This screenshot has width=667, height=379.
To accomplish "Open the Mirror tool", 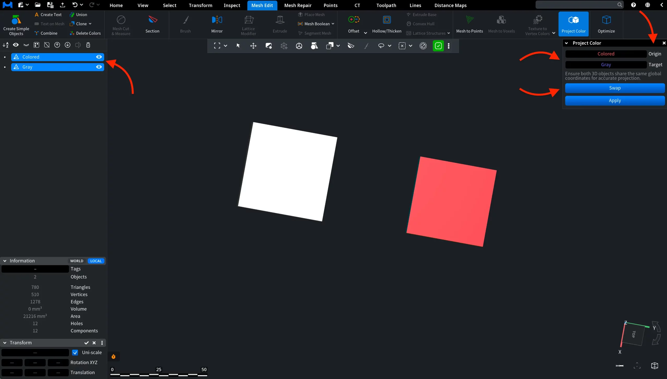I will (217, 24).
